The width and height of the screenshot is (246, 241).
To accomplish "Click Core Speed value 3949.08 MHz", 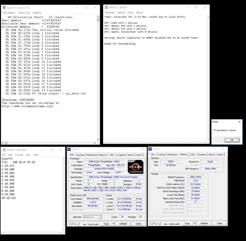I will (93, 199).
